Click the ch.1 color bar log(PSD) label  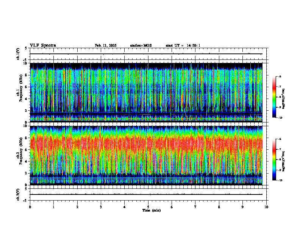284,99
